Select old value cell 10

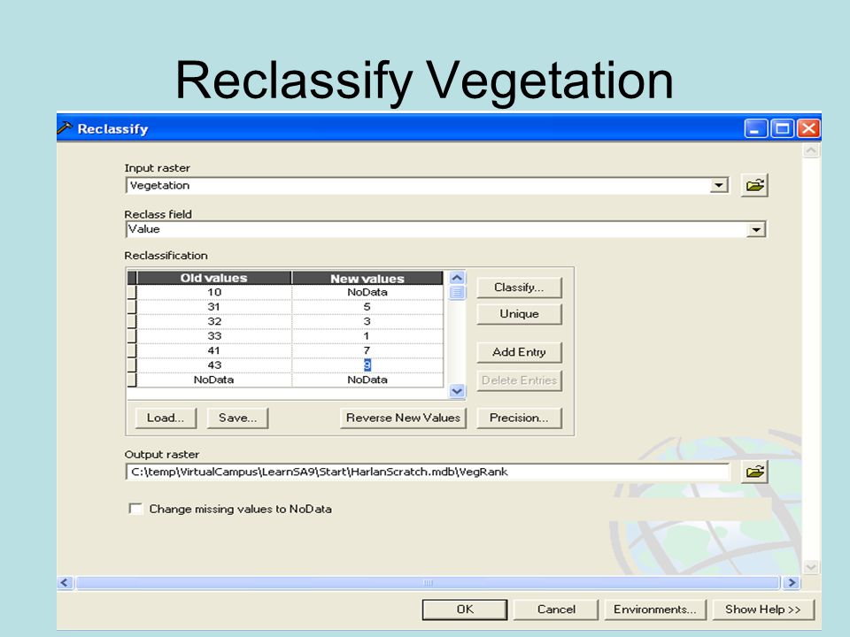click(x=214, y=293)
